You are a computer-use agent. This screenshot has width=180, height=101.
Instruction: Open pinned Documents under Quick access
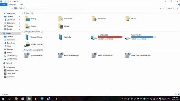pyautogui.click(x=10, y=23)
